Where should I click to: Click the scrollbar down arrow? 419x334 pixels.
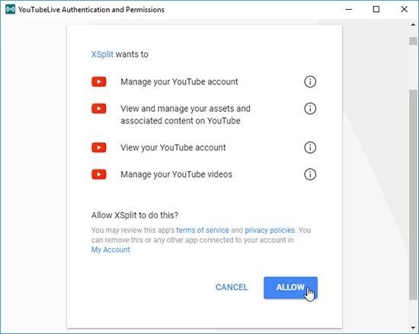click(x=413, y=328)
